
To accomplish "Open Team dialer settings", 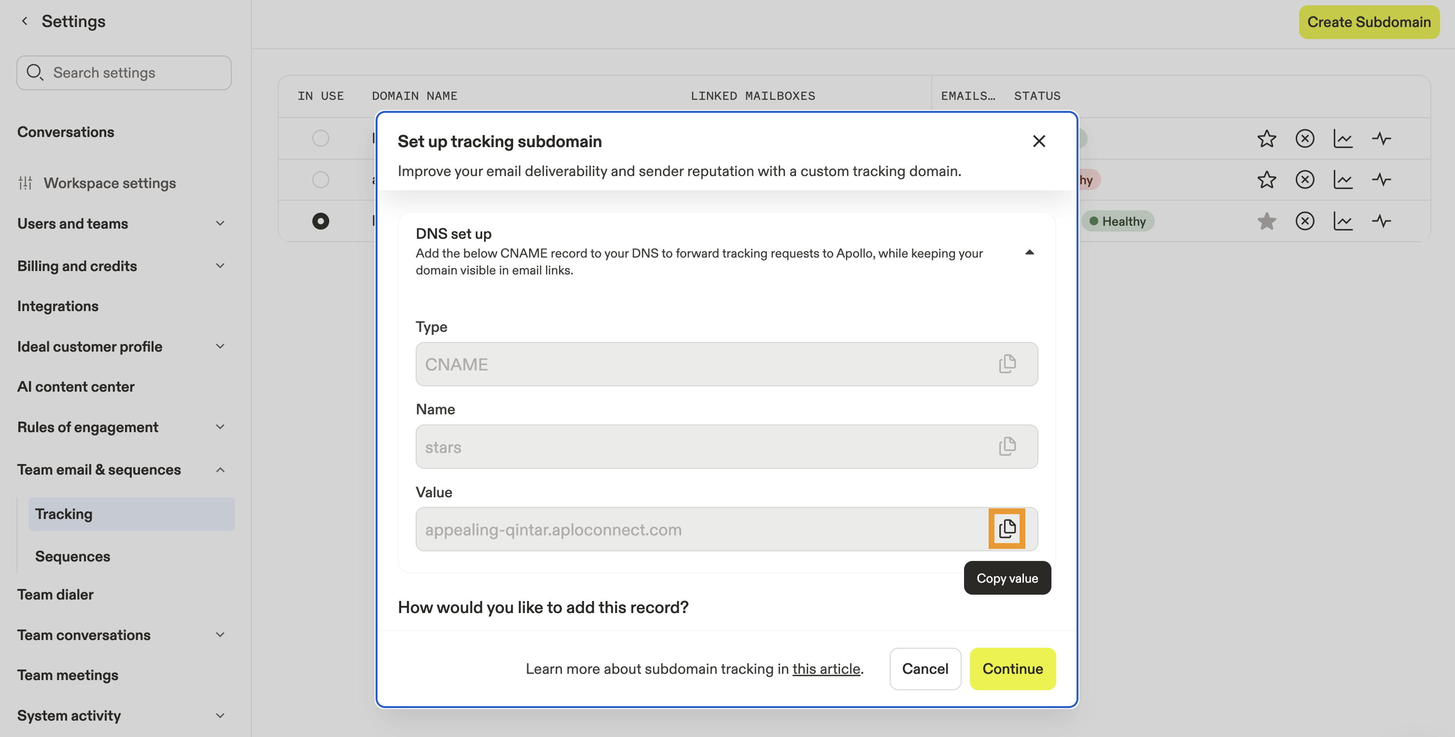I will 56,594.
